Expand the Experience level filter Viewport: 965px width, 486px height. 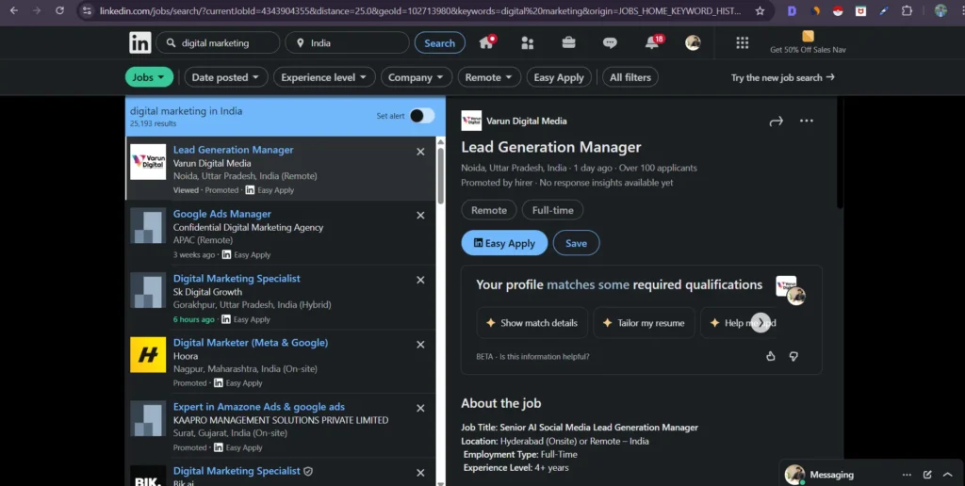[326, 77]
